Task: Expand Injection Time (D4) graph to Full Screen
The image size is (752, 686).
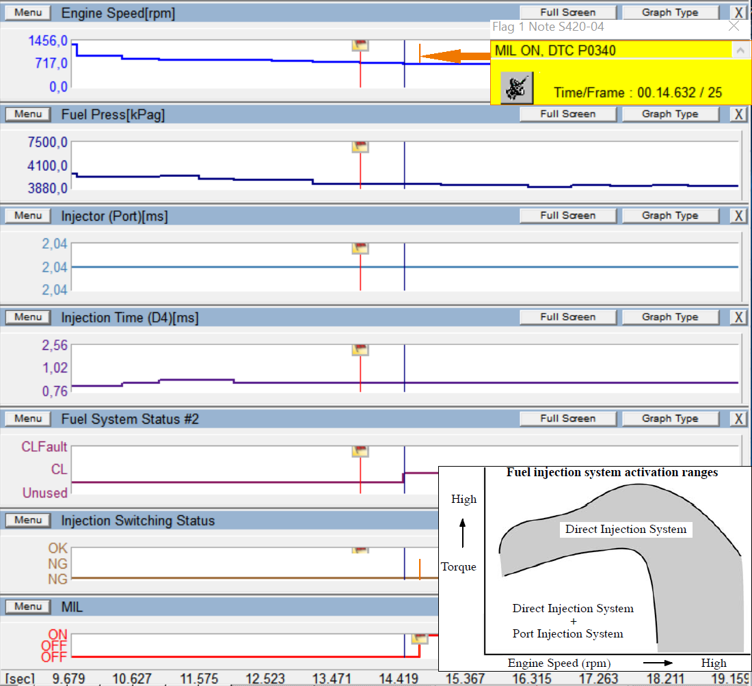Action: [x=567, y=317]
